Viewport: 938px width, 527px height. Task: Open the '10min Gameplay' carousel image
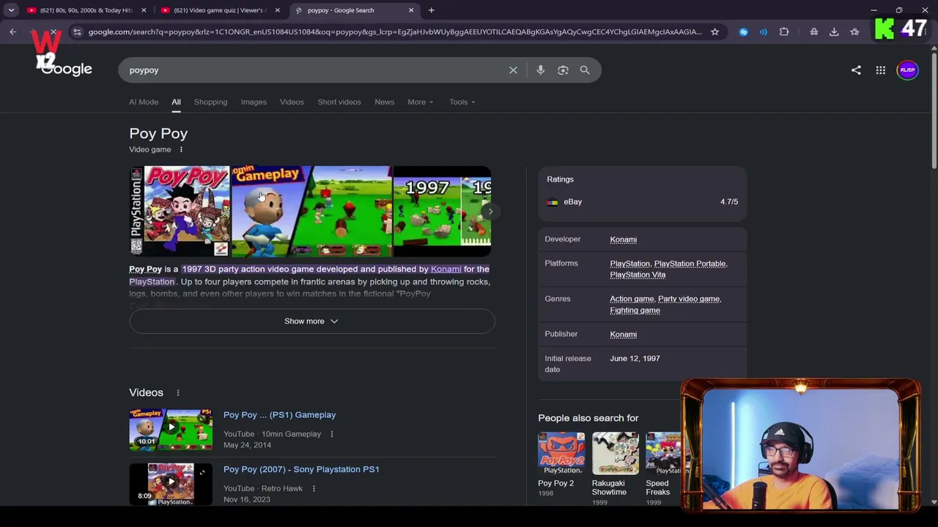[x=311, y=212]
